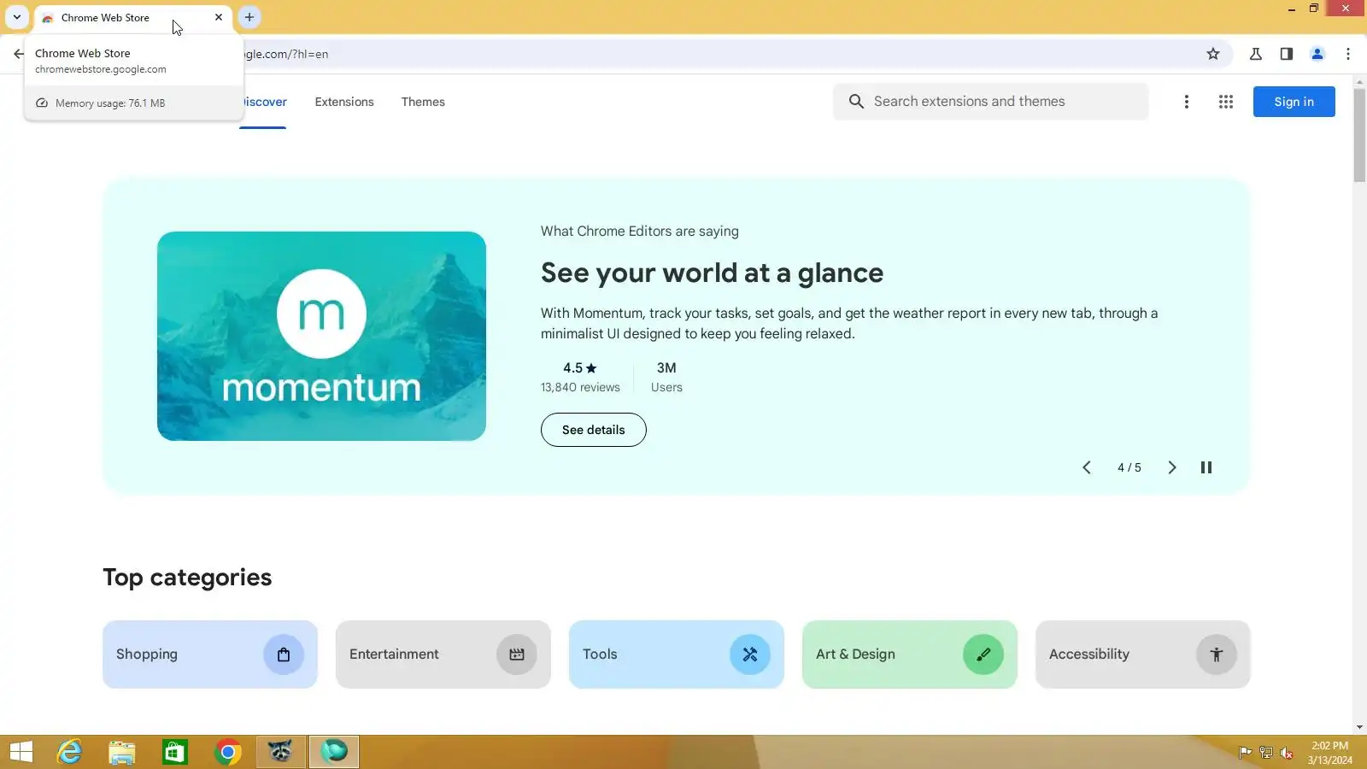The image size is (1367, 769).
Task: Go back using the back arrow
Action: 19,54
